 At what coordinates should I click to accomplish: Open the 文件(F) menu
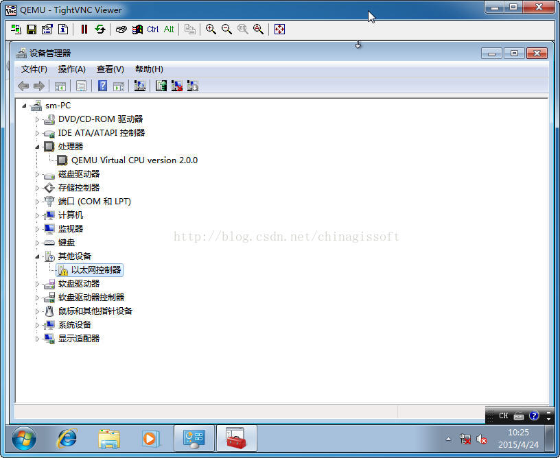tap(34, 69)
